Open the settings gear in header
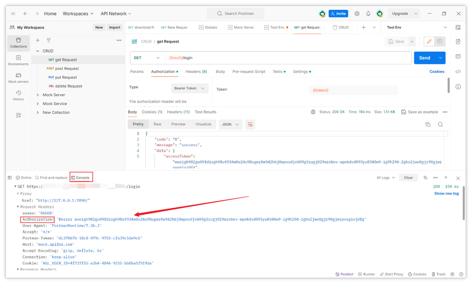Screen dimensions: 470x284 click(357, 14)
